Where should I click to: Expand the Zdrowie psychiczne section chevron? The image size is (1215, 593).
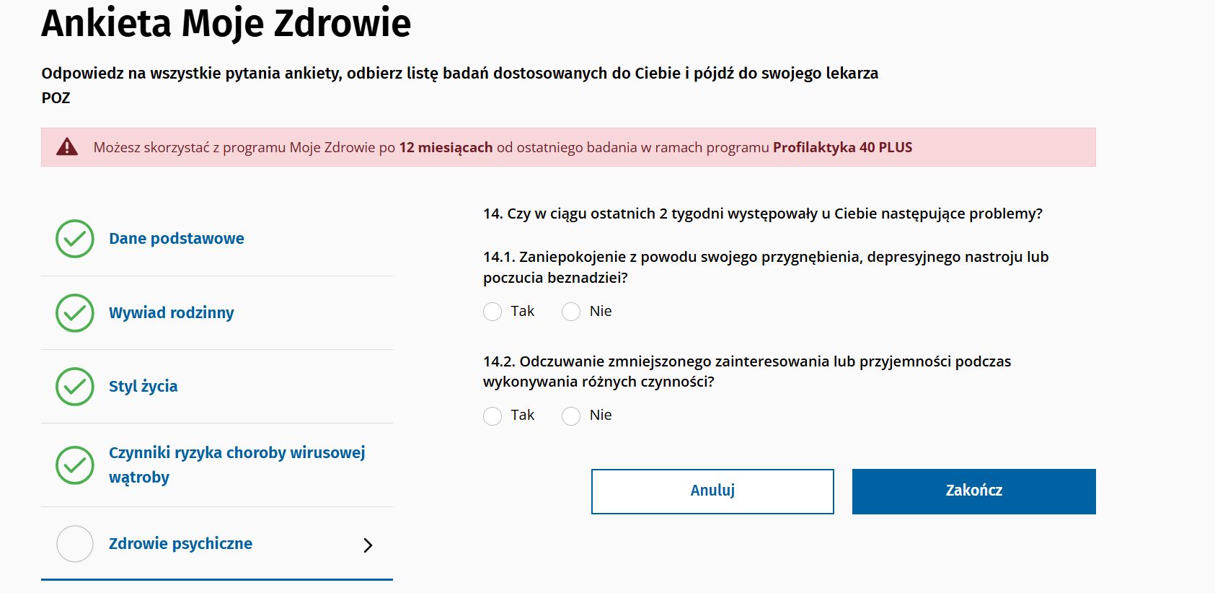368,545
